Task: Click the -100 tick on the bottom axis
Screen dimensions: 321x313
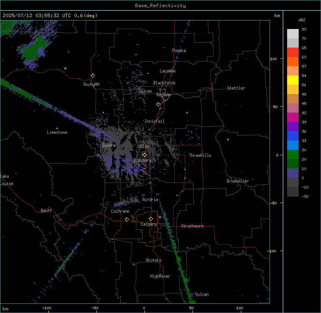Action: point(47,308)
